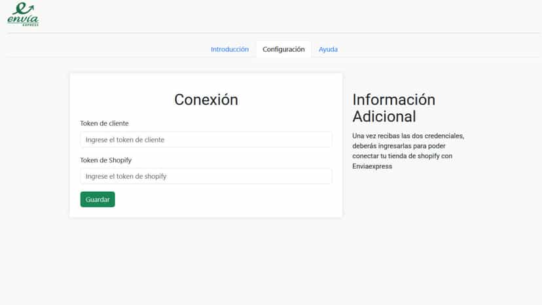542x305 pixels.
Task: Save settings with the Guardar button
Action: tap(98, 200)
